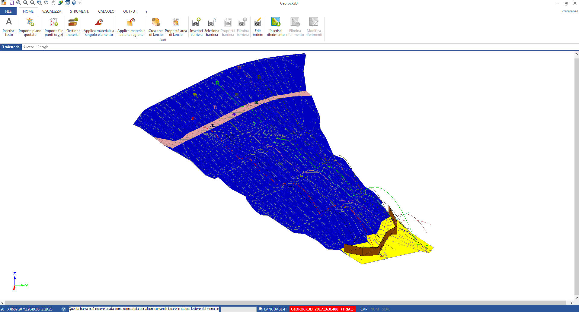Viewport: 579px width, 312px height.
Task: Click the horizontal scrollbar left arrow
Action: pyautogui.click(x=2, y=303)
